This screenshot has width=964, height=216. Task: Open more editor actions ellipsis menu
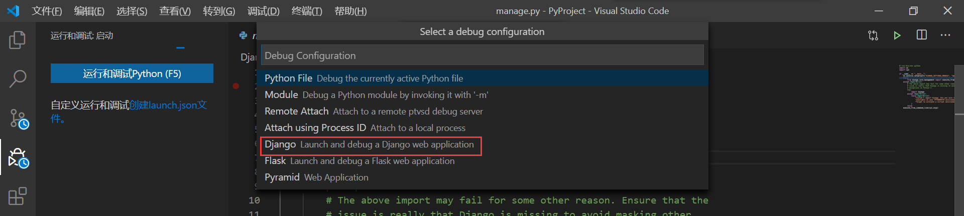coord(945,35)
